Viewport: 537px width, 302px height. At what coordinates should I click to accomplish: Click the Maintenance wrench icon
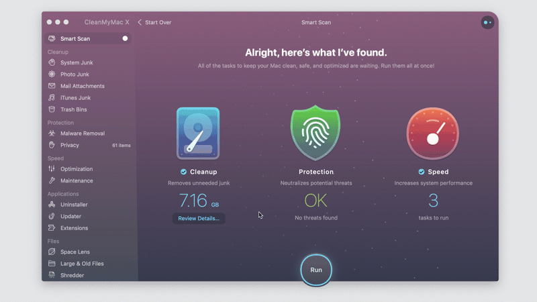pyautogui.click(x=52, y=181)
